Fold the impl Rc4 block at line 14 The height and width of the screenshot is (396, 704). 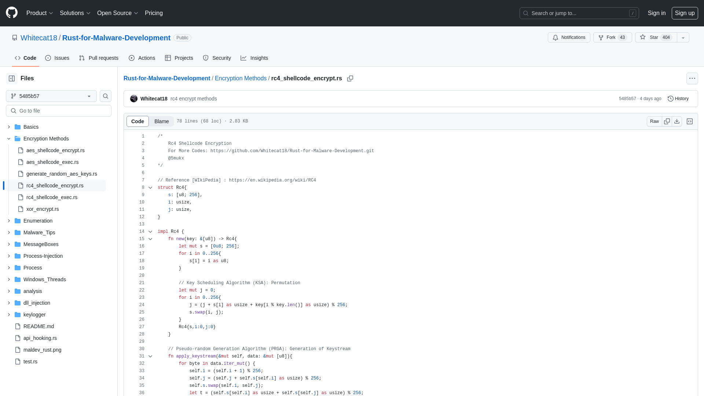coord(150,232)
